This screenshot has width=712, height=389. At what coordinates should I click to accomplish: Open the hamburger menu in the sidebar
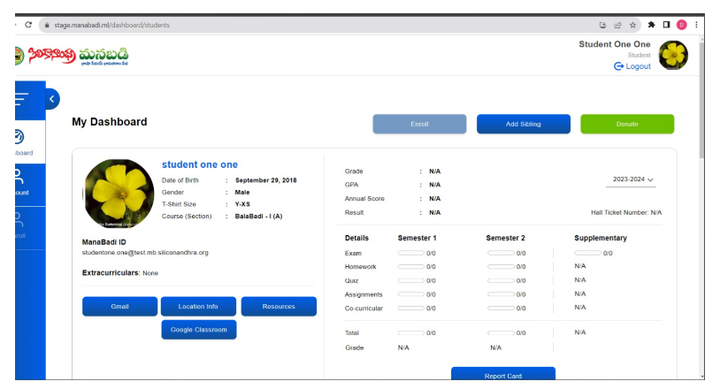click(x=18, y=100)
